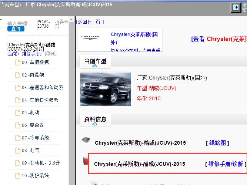Open 05 -制动 tree item
The height and width of the screenshot is (185, 247).
(x=31, y=113)
